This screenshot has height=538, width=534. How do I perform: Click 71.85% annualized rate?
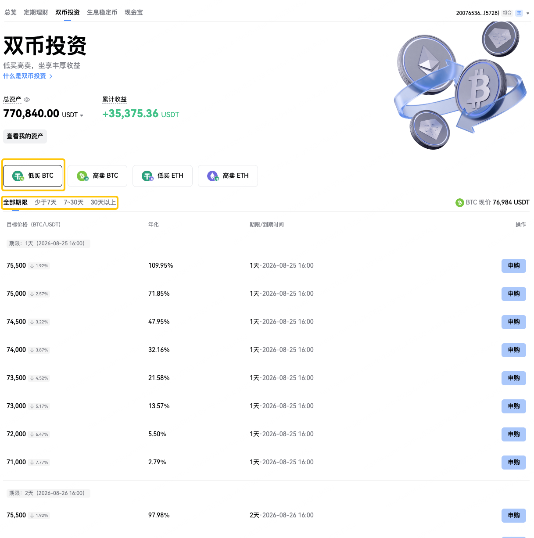[159, 294]
